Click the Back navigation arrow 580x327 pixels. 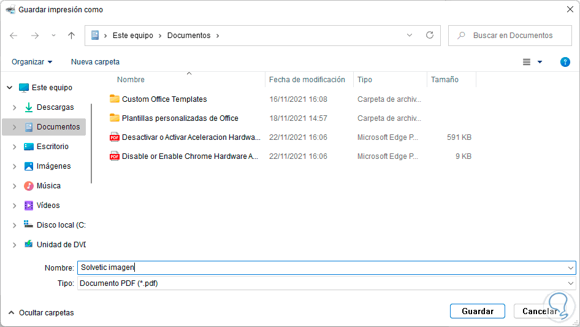point(14,36)
